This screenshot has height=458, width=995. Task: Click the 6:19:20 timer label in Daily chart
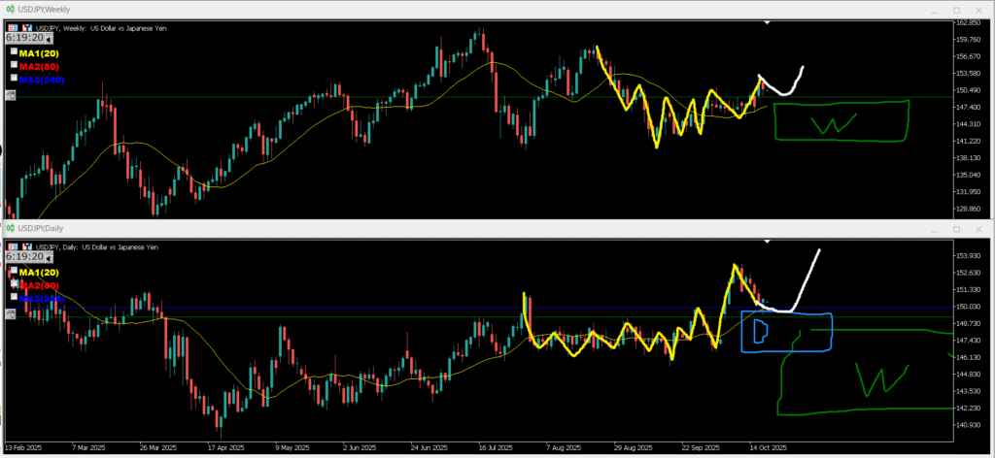23,257
